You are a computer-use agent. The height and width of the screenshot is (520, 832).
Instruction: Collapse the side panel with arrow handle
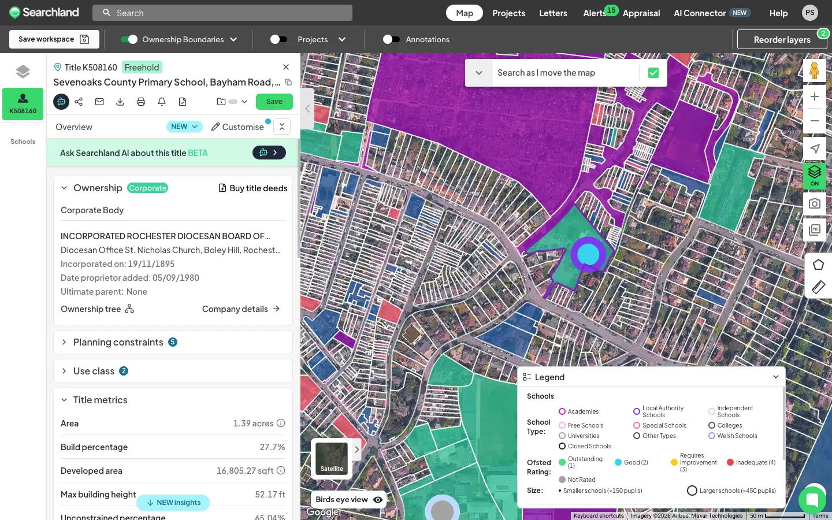pos(307,109)
